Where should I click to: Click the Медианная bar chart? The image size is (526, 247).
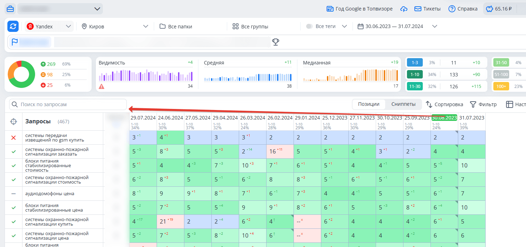click(350, 75)
